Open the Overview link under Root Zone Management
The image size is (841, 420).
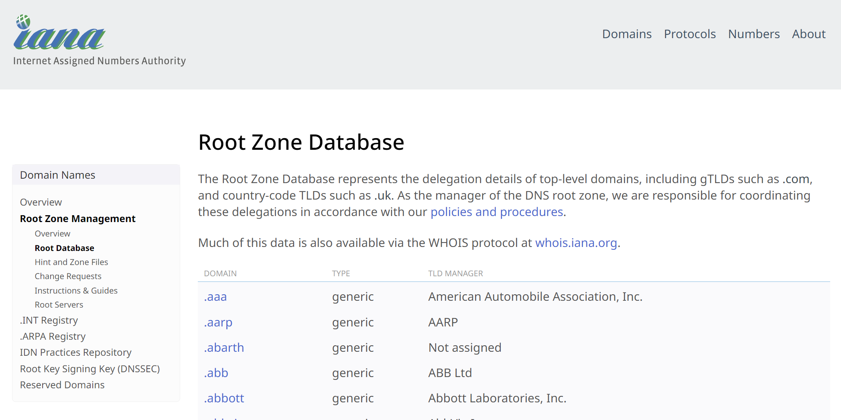click(53, 234)
